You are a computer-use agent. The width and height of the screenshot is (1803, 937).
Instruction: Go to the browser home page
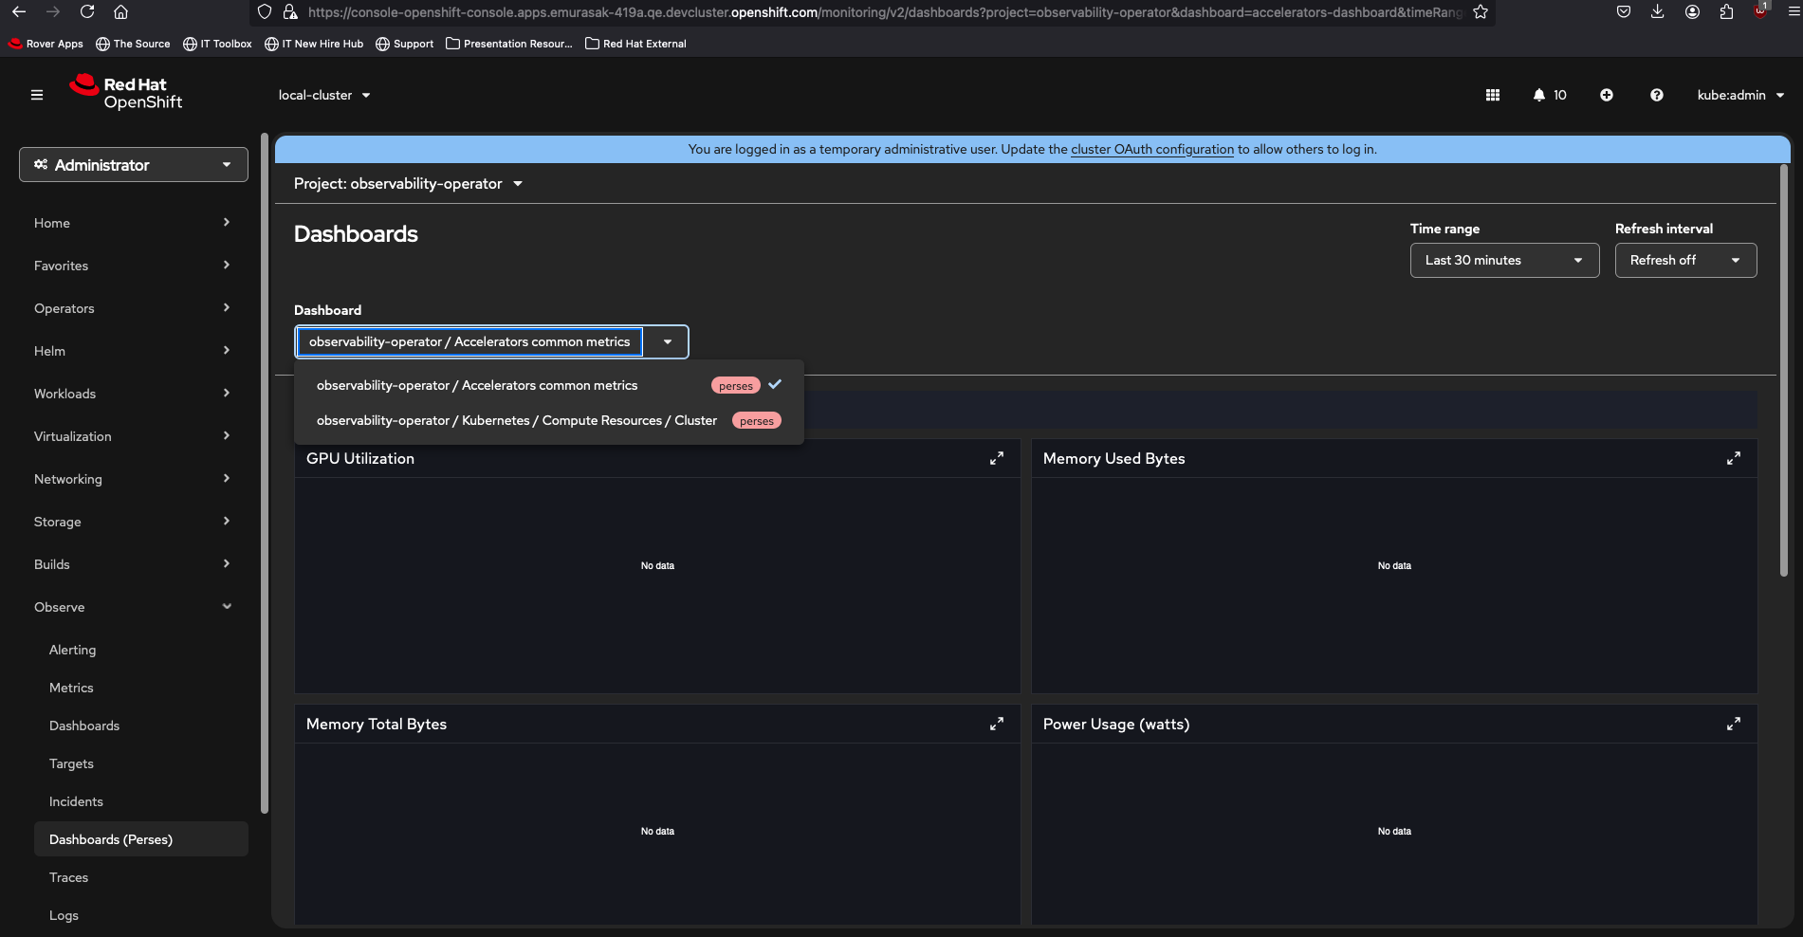120,12
